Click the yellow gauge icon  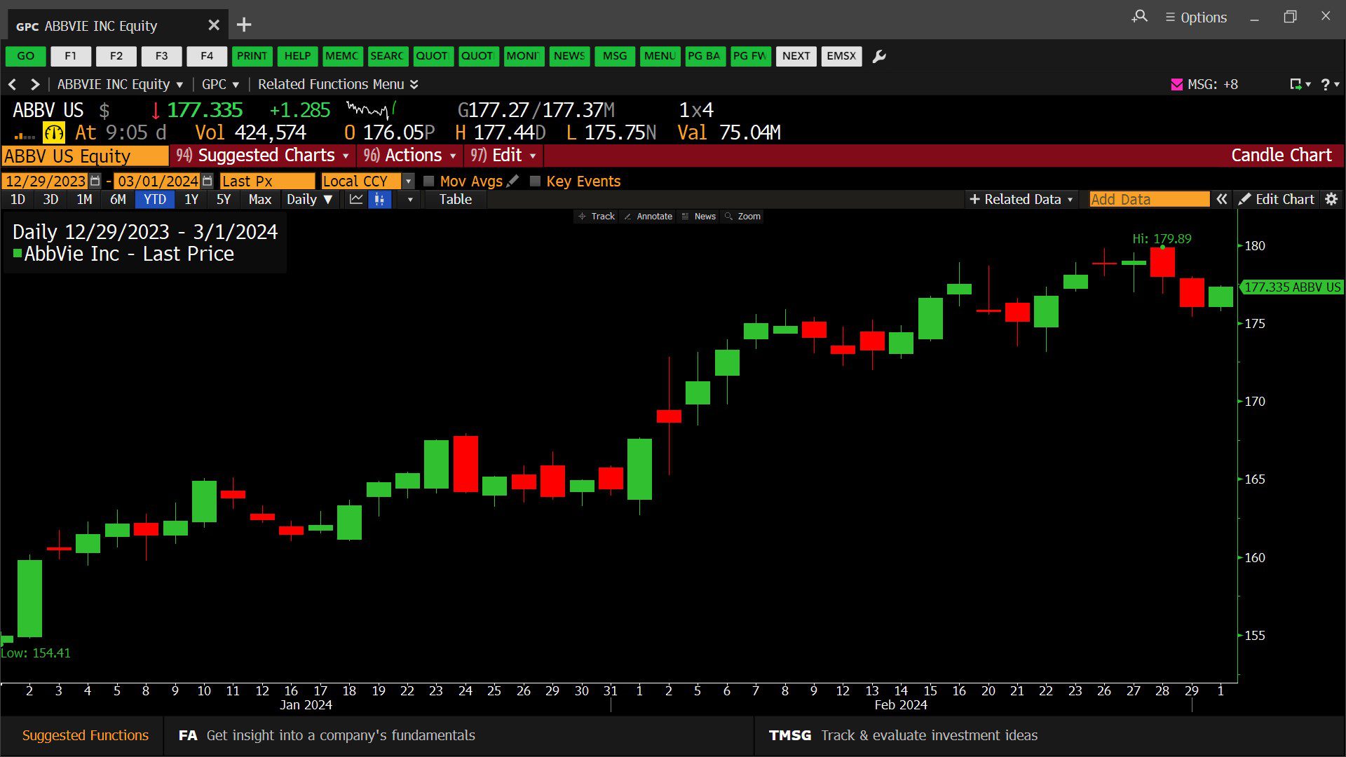[54, 132]
